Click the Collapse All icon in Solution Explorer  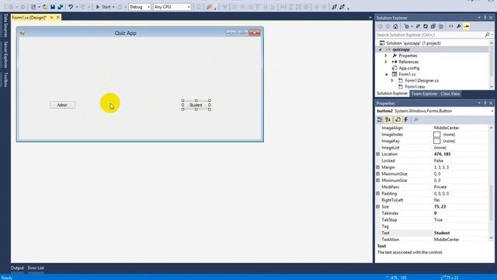pos(433,26)
